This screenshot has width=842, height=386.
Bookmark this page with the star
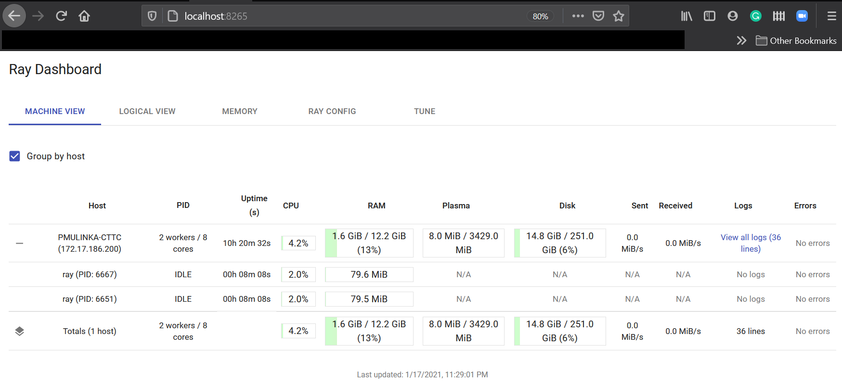[x=619, y=16]
